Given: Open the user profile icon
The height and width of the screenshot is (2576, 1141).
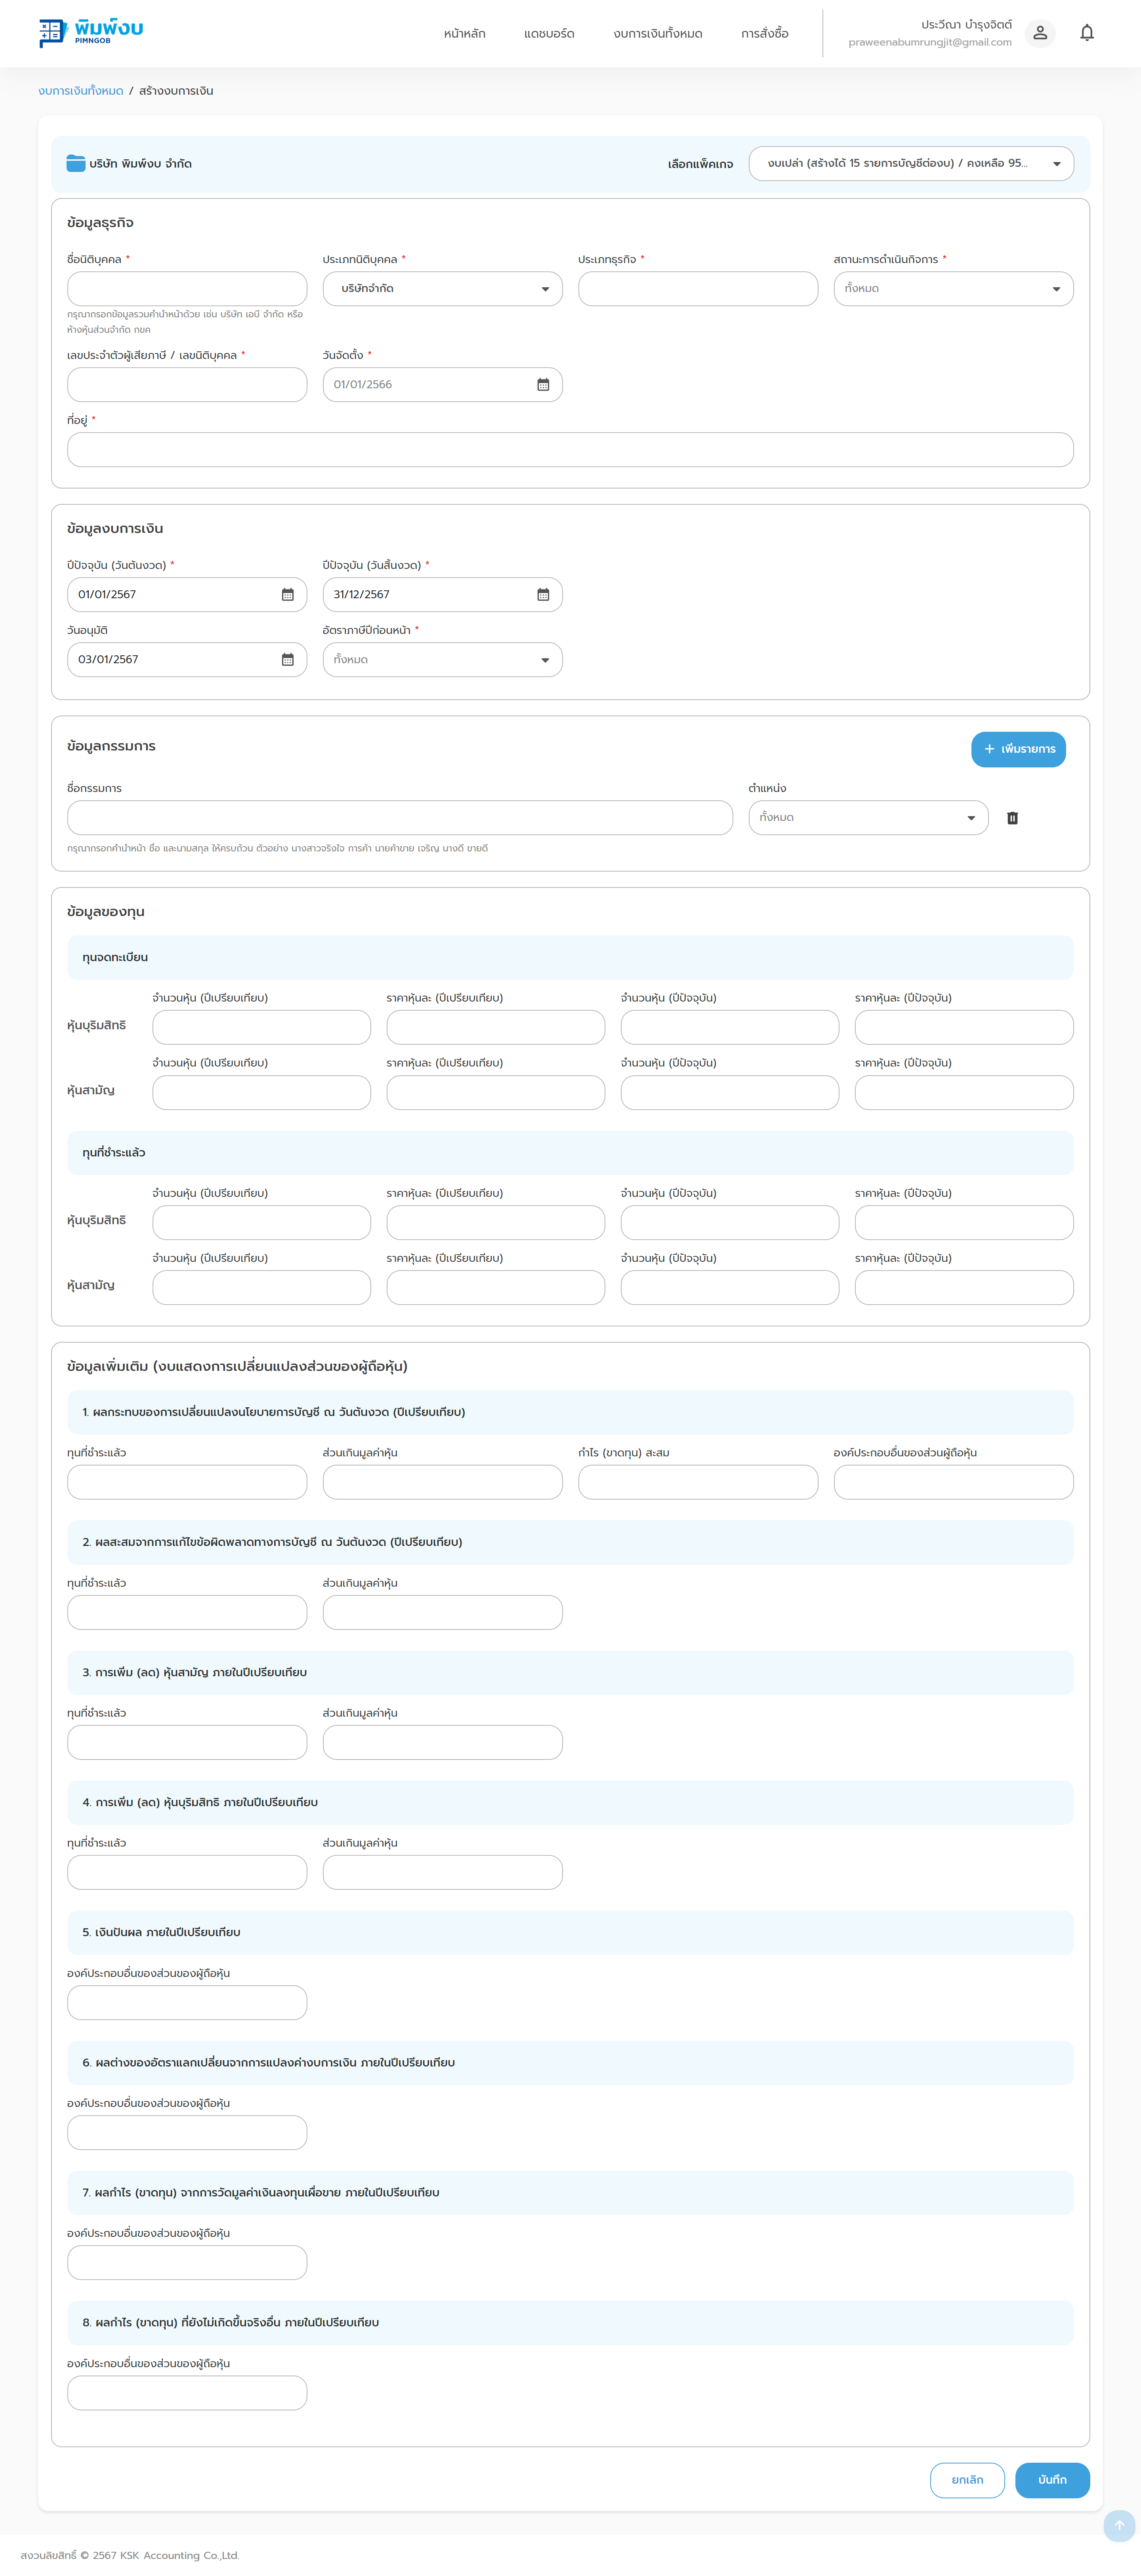Looking at the screenshot, I should pos(1040,33).
